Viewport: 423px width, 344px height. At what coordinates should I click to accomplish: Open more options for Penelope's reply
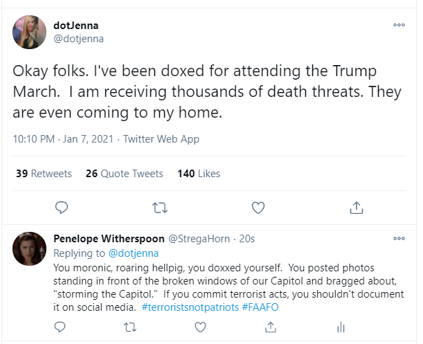coord(399,238)
